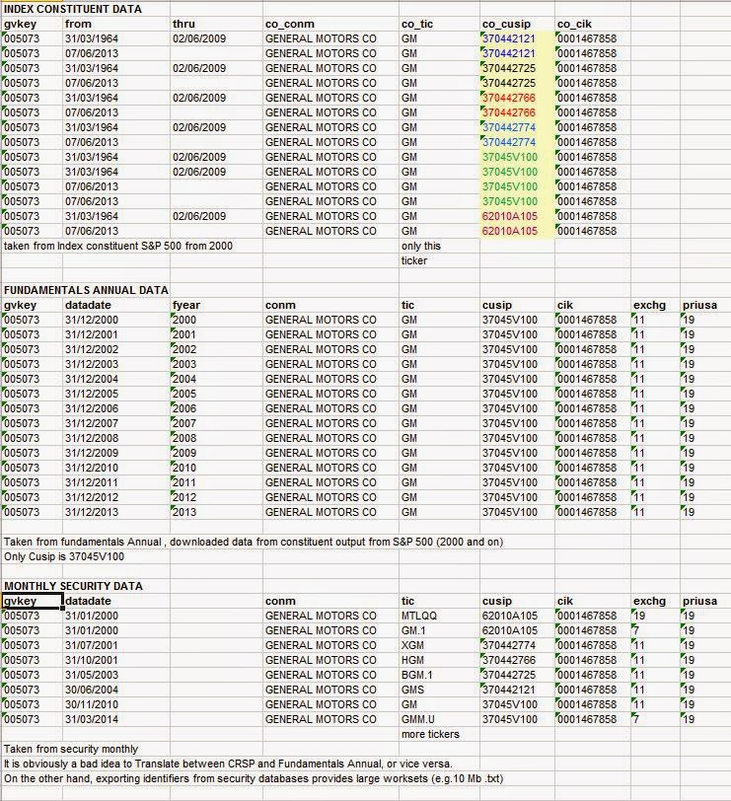This screenshot has height=801, width=731.
Task: Select the FUNDAMENTALS ANNUAL DATA heading cell
Action: click(86, 290)
